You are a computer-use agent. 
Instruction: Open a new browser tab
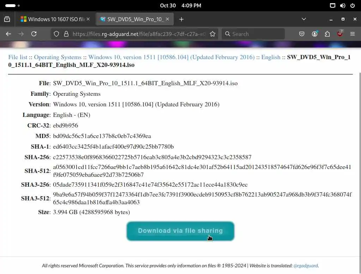point(182,19)
